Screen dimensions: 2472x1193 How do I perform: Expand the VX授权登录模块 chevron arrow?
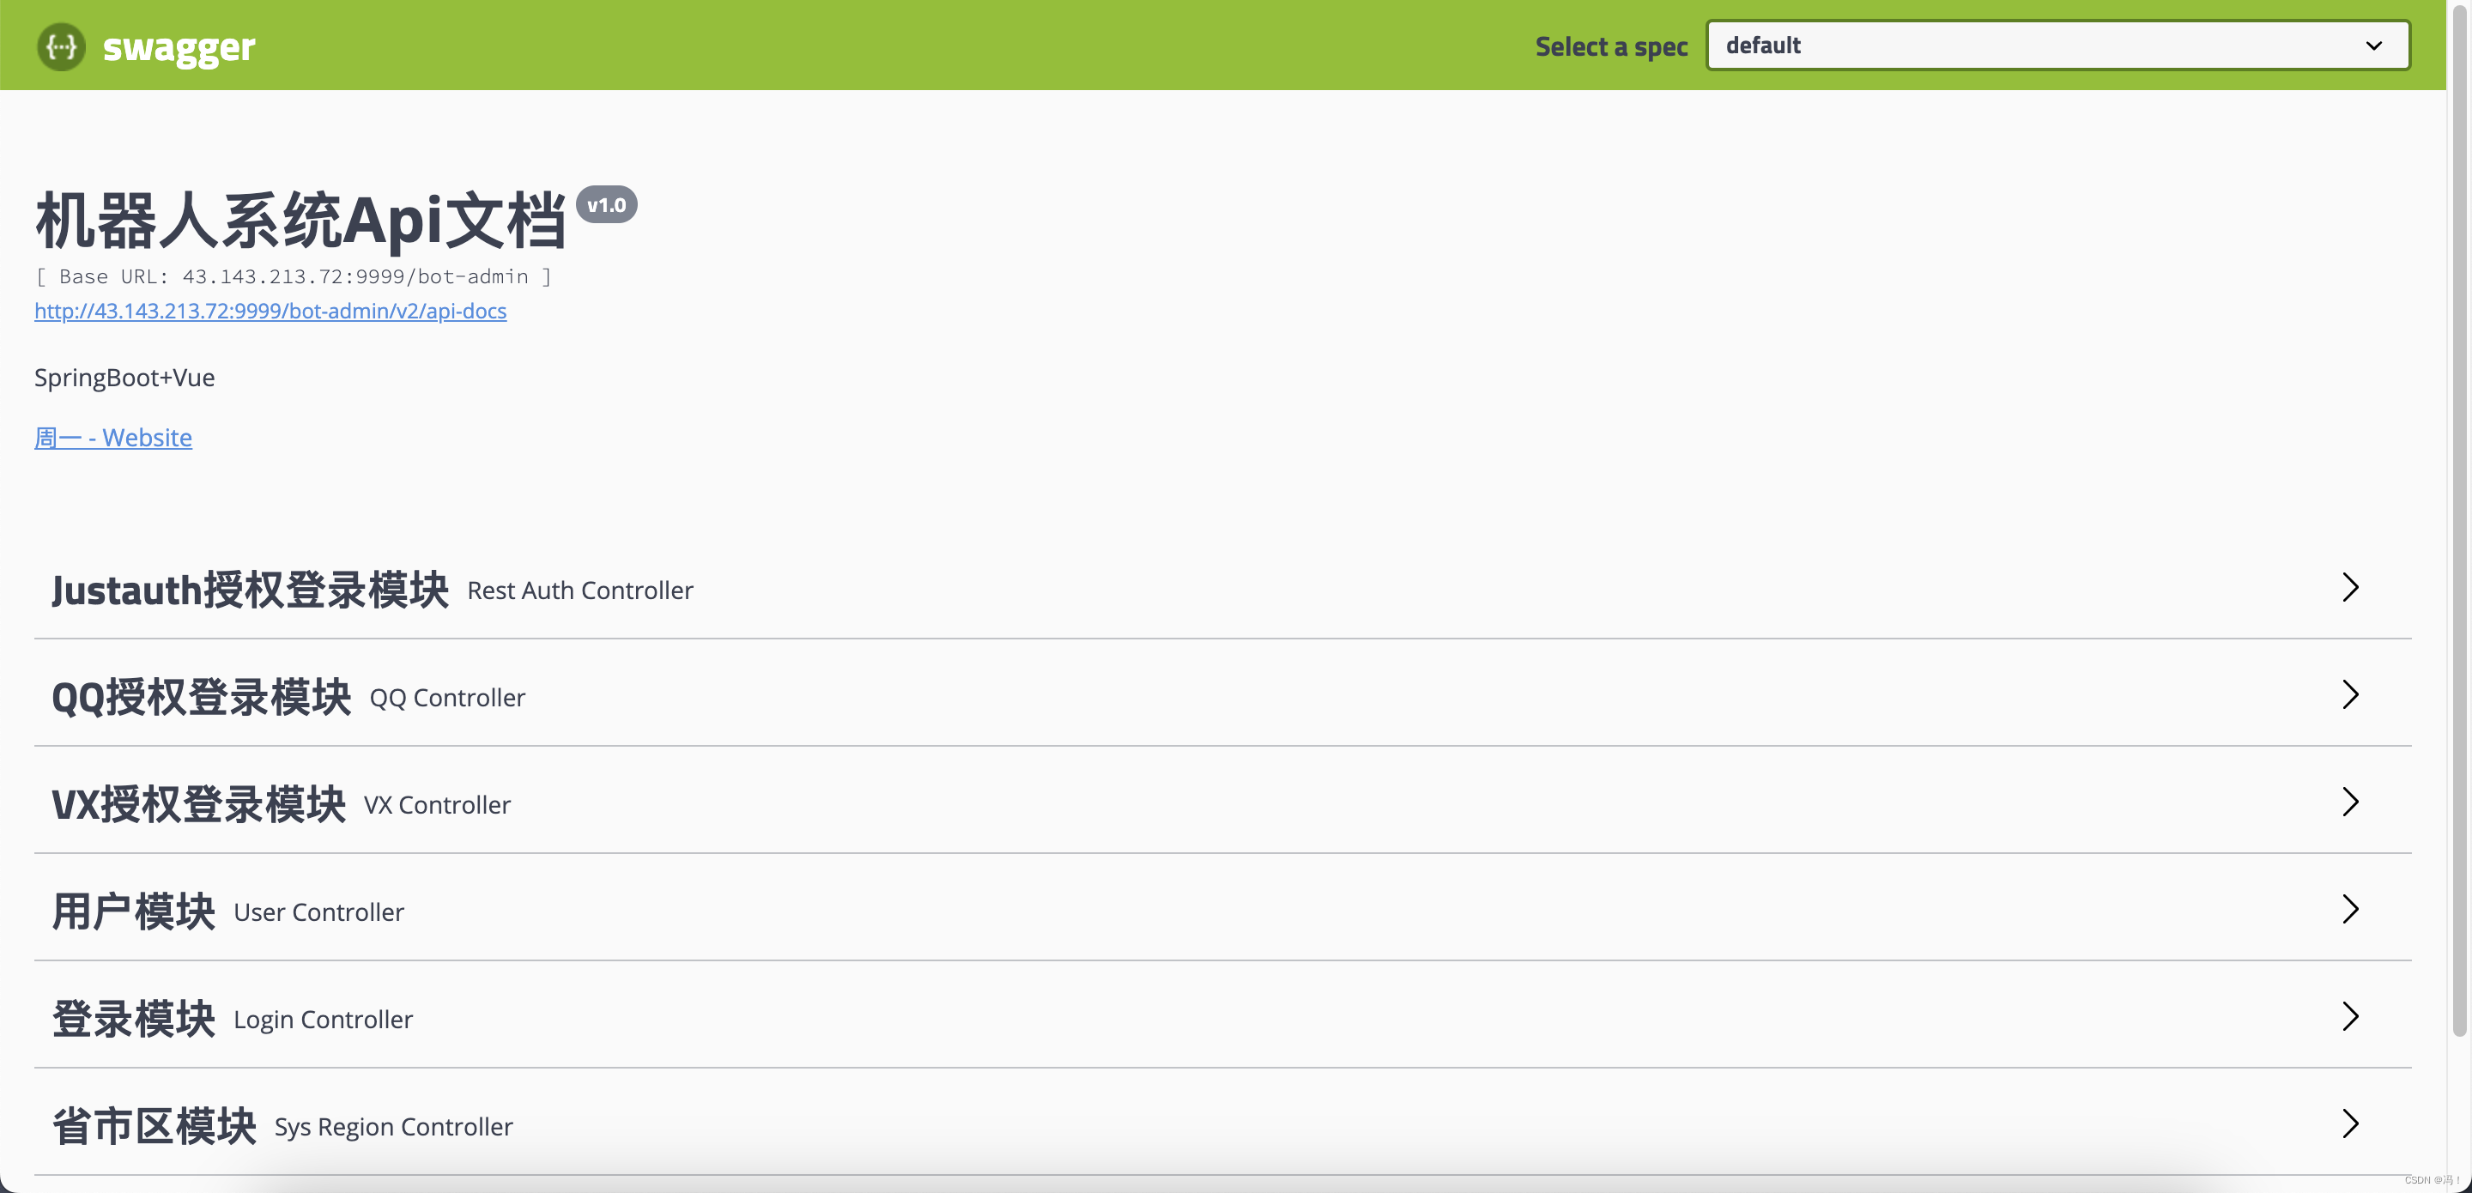tap(2350, 802)
